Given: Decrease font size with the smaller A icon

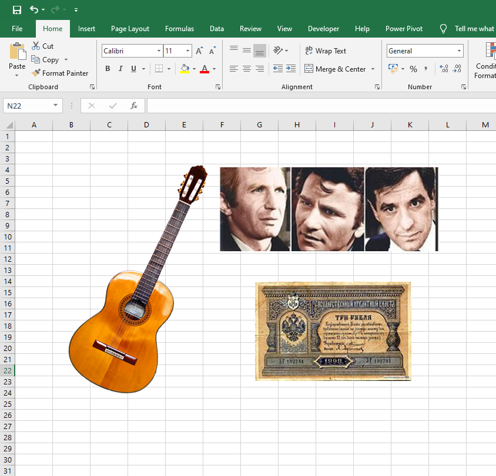Looking at the screenshot, I should tap(212, 50).
